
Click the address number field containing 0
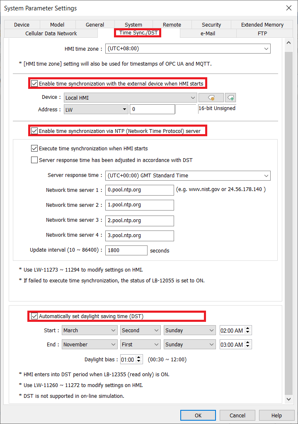point(152,109)
